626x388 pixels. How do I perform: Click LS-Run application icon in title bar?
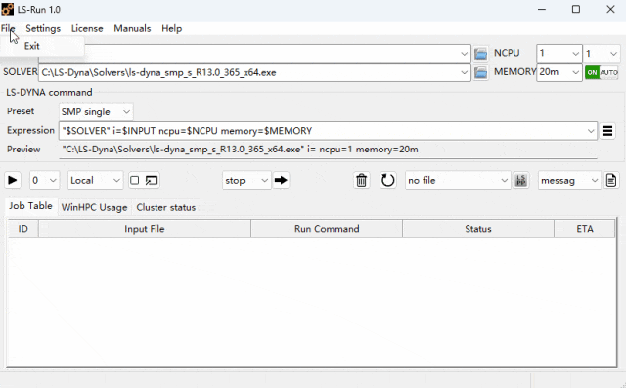[x=7, y=9]
